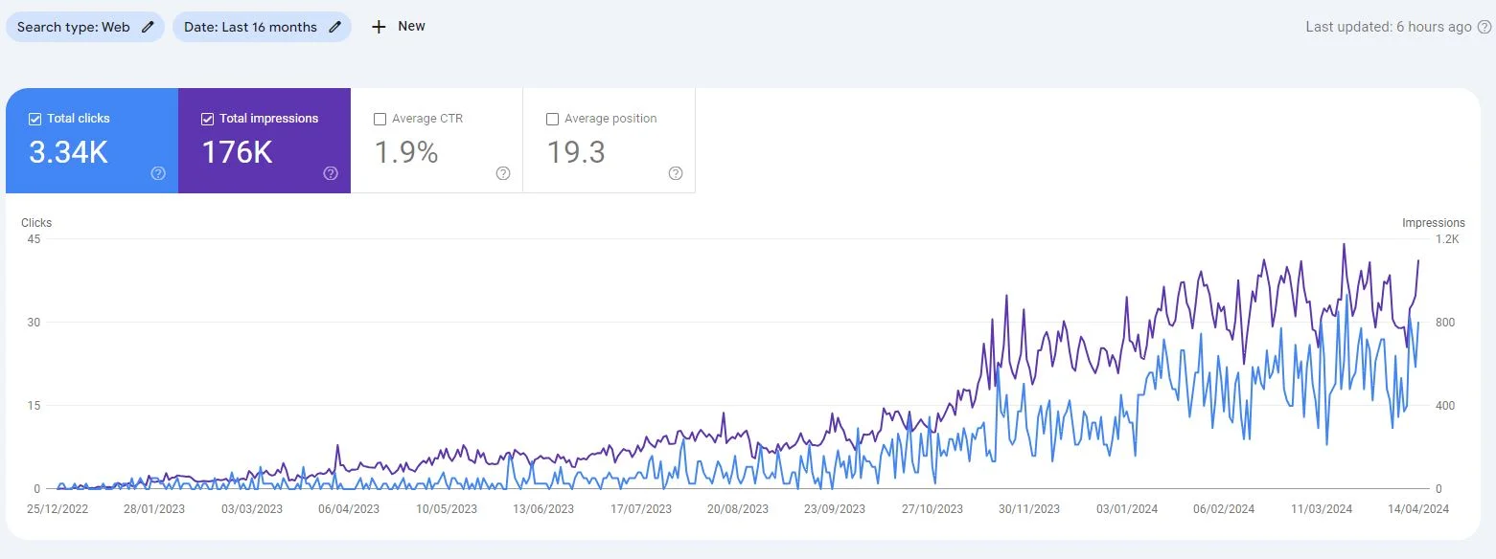Click the 400 impressions axis value
The height and width of the screenshot is (559, 1496).
pyautogui.click(x=1445, y=406)
